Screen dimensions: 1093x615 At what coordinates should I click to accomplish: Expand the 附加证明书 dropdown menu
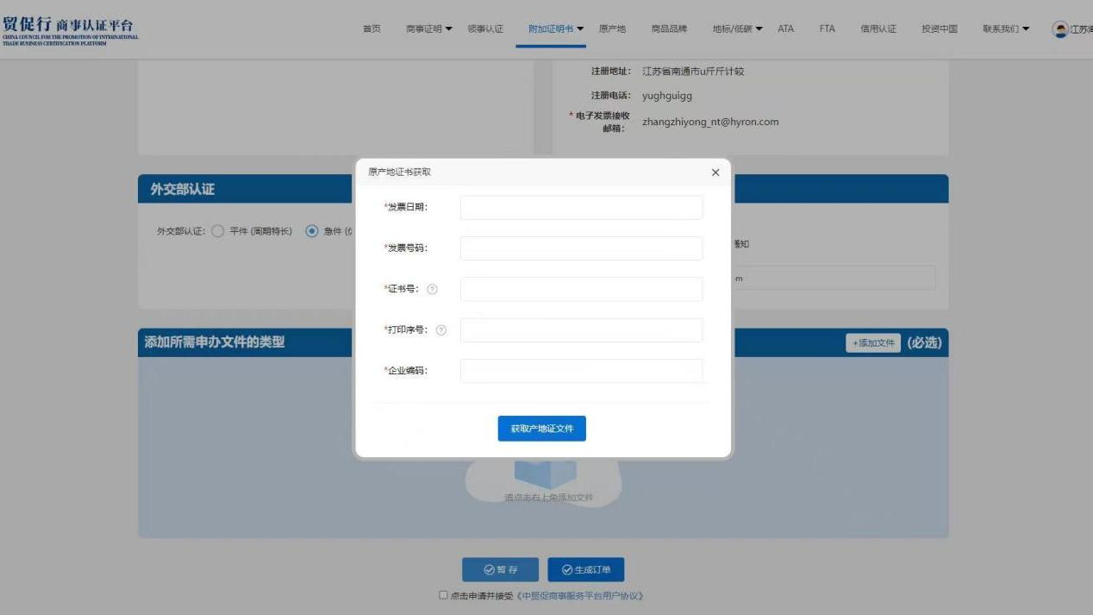[556, 29]
